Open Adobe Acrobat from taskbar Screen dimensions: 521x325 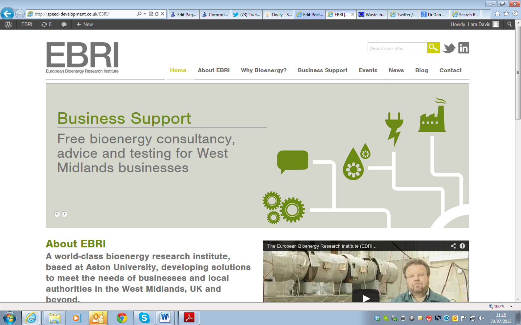click(x=189, y=318)
